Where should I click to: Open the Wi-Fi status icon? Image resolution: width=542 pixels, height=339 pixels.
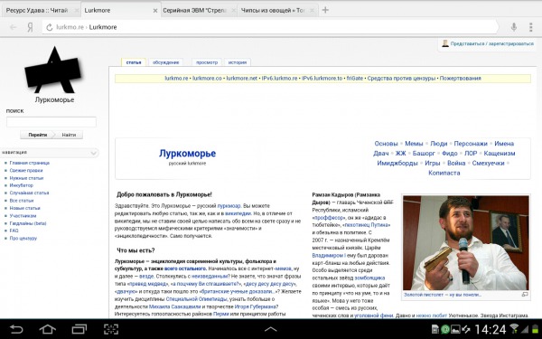tap(515, 328)
